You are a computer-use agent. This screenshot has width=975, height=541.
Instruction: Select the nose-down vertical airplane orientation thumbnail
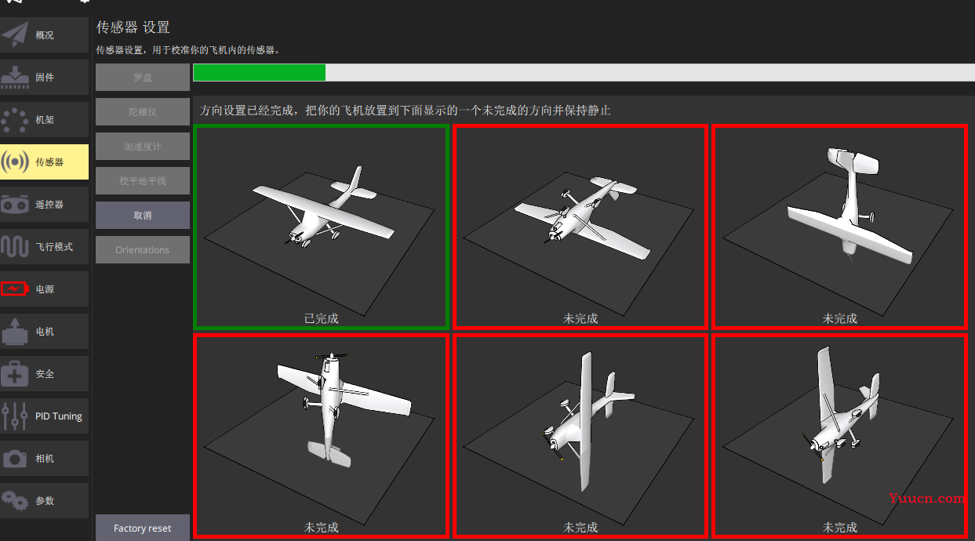(x=839, y=226)
